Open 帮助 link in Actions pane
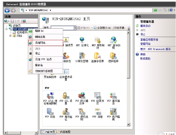 [143, 54]
